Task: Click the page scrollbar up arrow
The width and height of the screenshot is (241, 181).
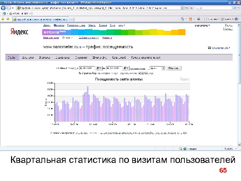Action: [239, 25]
